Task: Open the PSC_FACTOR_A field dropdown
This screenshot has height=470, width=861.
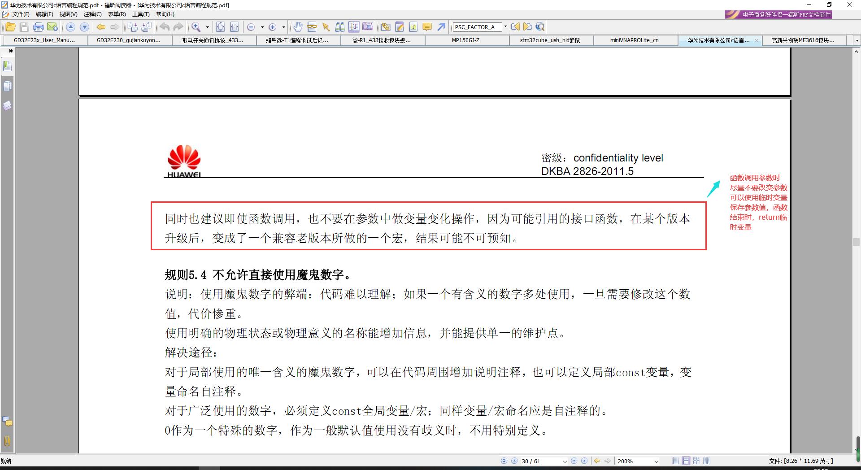Action: 505,27
